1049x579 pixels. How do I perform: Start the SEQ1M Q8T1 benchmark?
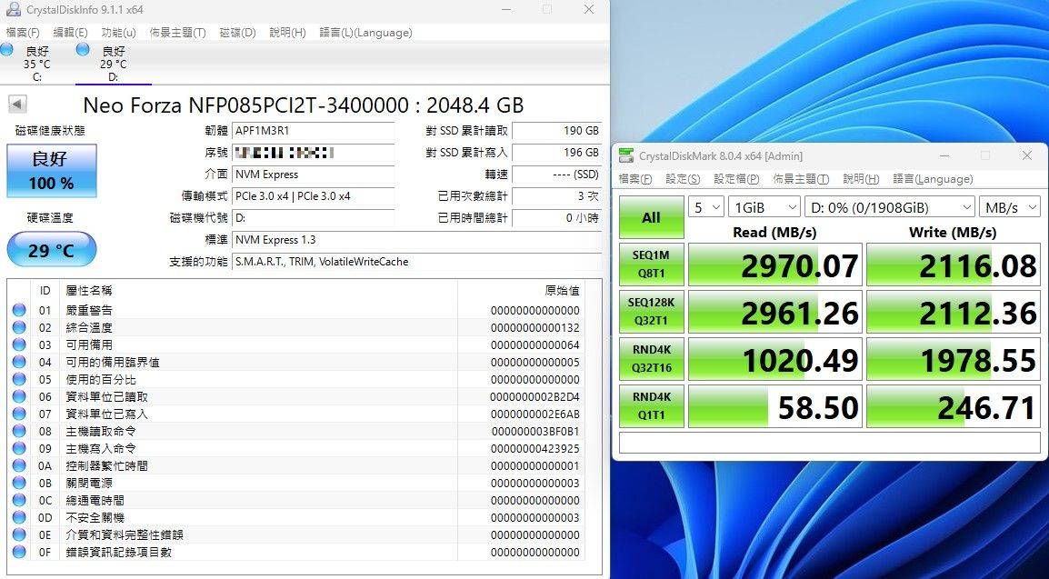(x=651, y=265)
